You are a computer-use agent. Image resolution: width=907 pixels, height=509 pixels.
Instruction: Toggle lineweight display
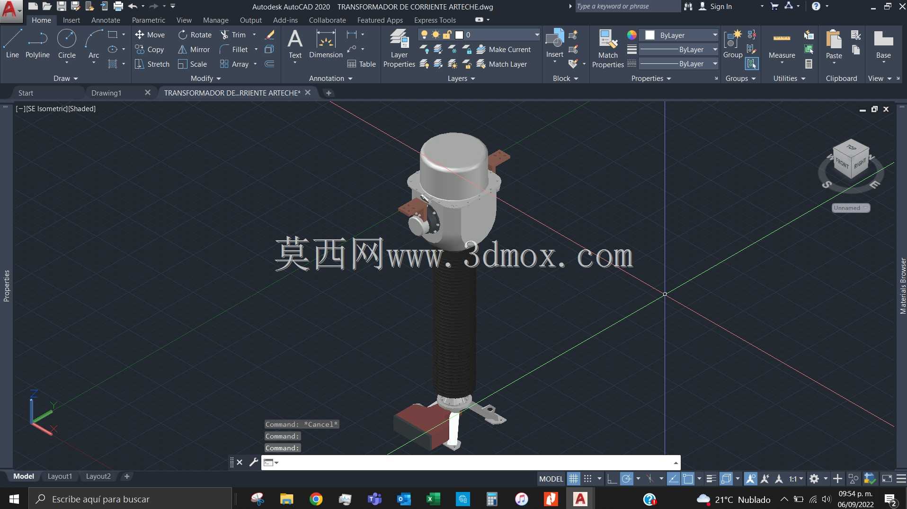711,479
